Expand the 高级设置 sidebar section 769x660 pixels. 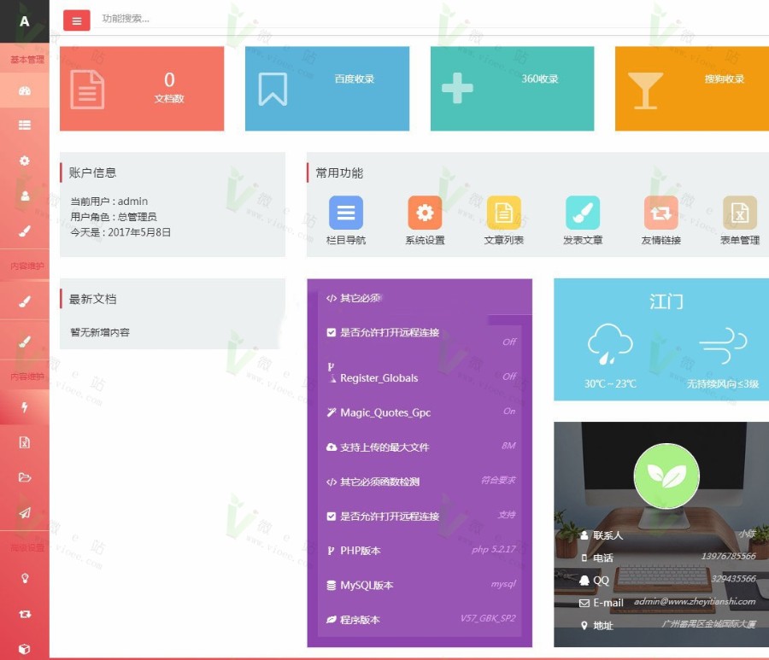tap(27, 546)
